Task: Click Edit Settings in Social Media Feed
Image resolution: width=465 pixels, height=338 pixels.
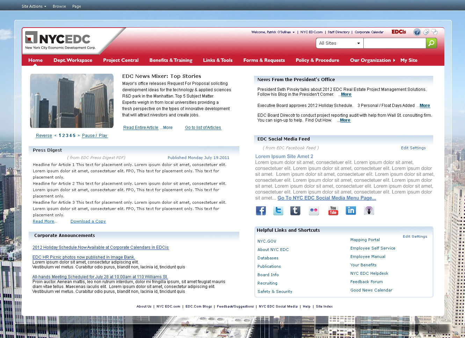Action: (x=413, y=148)
